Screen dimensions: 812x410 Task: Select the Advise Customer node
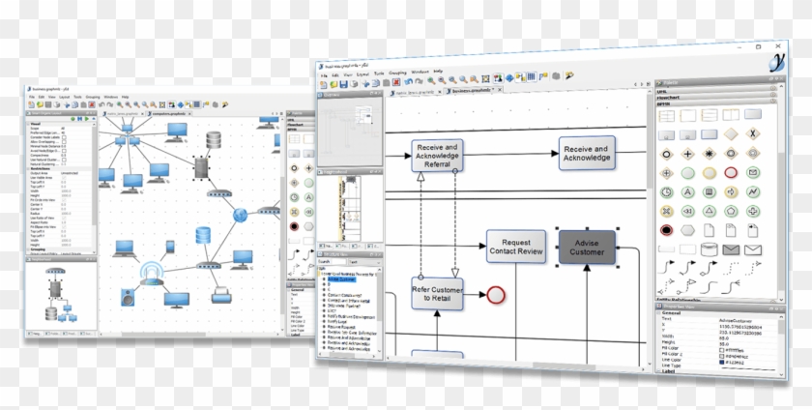pyautogui.click(x=587, y=246)
